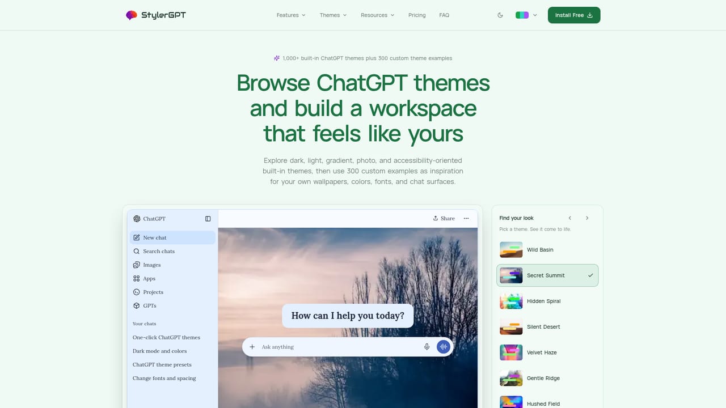Open Apps in the preview sidebar
Viewport: 726px width, 408px height.
(172, 278)
